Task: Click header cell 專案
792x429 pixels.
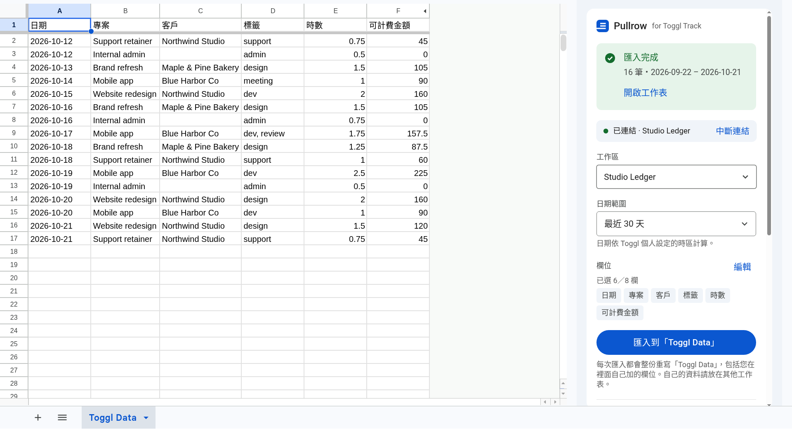Action: [x=125, y=25]
